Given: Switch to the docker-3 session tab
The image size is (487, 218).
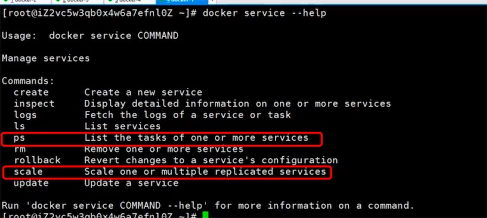Looking at the screenshot, I should (x=77, y=2).
